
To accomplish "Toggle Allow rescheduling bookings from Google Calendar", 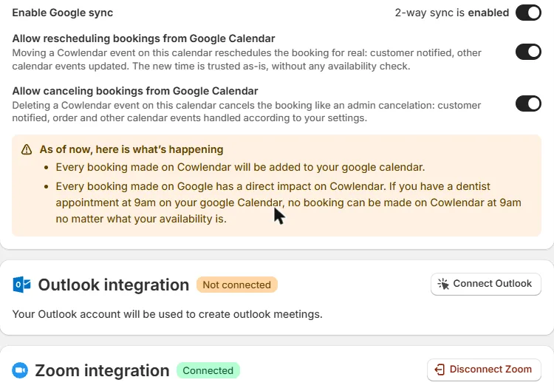I will point(528,52).
